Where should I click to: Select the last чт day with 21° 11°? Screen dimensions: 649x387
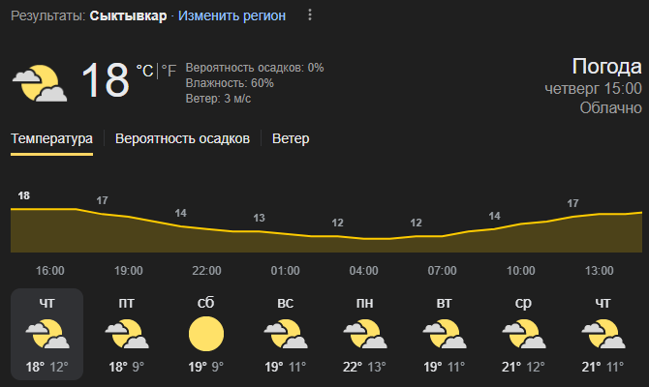point(603,334)
